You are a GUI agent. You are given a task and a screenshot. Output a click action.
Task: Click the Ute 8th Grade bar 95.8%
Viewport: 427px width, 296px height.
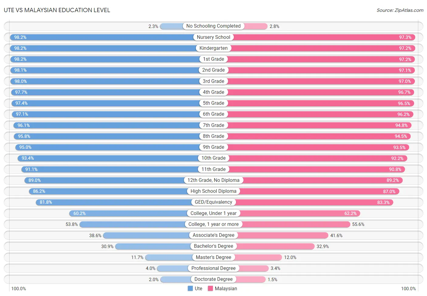(114, 136)
